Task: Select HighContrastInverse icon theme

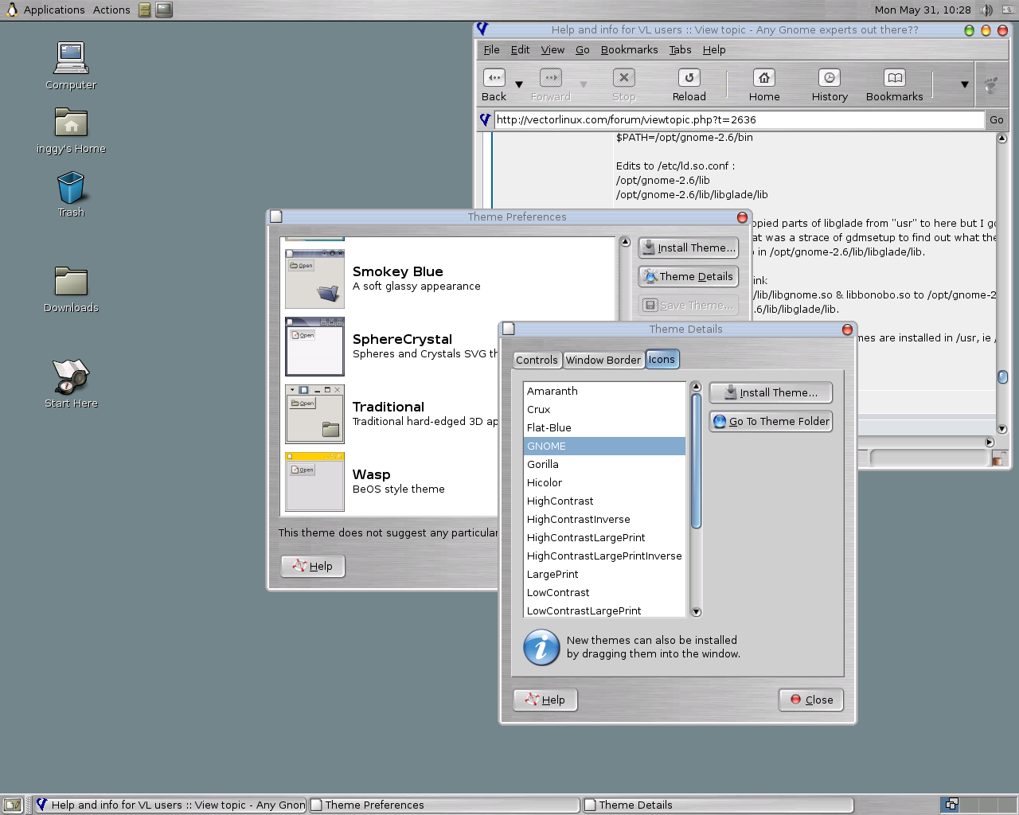Action: click(x=604, y=519)
